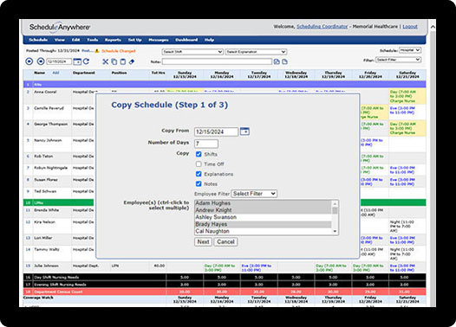Image resolution: width=456 pixels, height=327 pixels.
Task: Click the Day Shift Nursing Needs row
Action: pos(225,277)
